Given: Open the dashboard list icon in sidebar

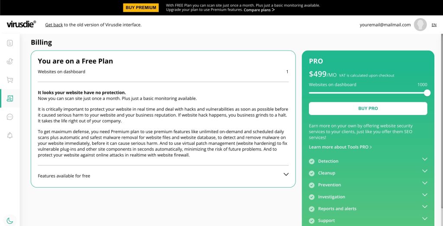Looking at the screenshot, I should point(10,43).
